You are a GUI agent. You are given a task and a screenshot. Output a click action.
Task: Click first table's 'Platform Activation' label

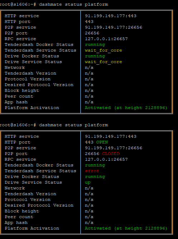[x=32, y=108]
